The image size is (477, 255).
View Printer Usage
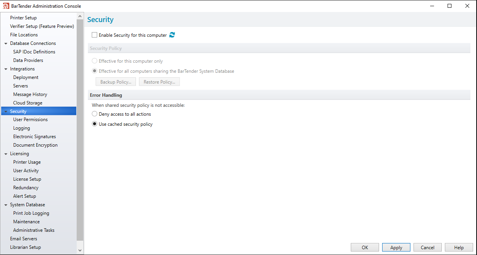click(27, 162)
